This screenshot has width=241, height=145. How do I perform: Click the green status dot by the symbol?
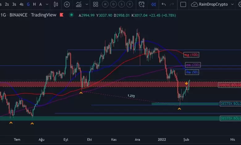point(72,15)
